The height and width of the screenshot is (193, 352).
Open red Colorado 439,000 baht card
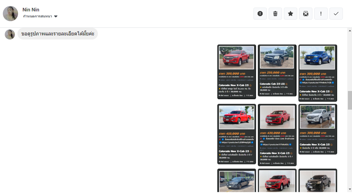277,135
